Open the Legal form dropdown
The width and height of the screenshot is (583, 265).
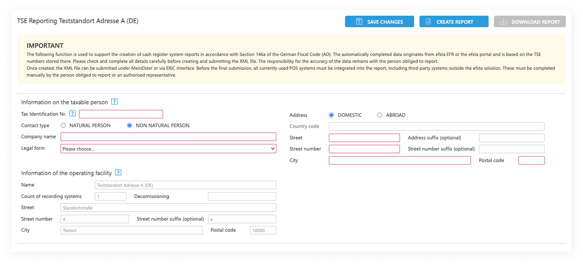pyautogui.click(x=168, y=148)
